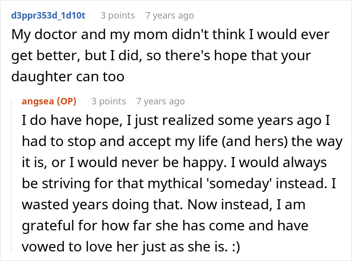Image resolution: width=352 pixels, height=261 pixels.
Task: Click angsea reply's '7 years ago' timestamp
Action: click(160, 101)
